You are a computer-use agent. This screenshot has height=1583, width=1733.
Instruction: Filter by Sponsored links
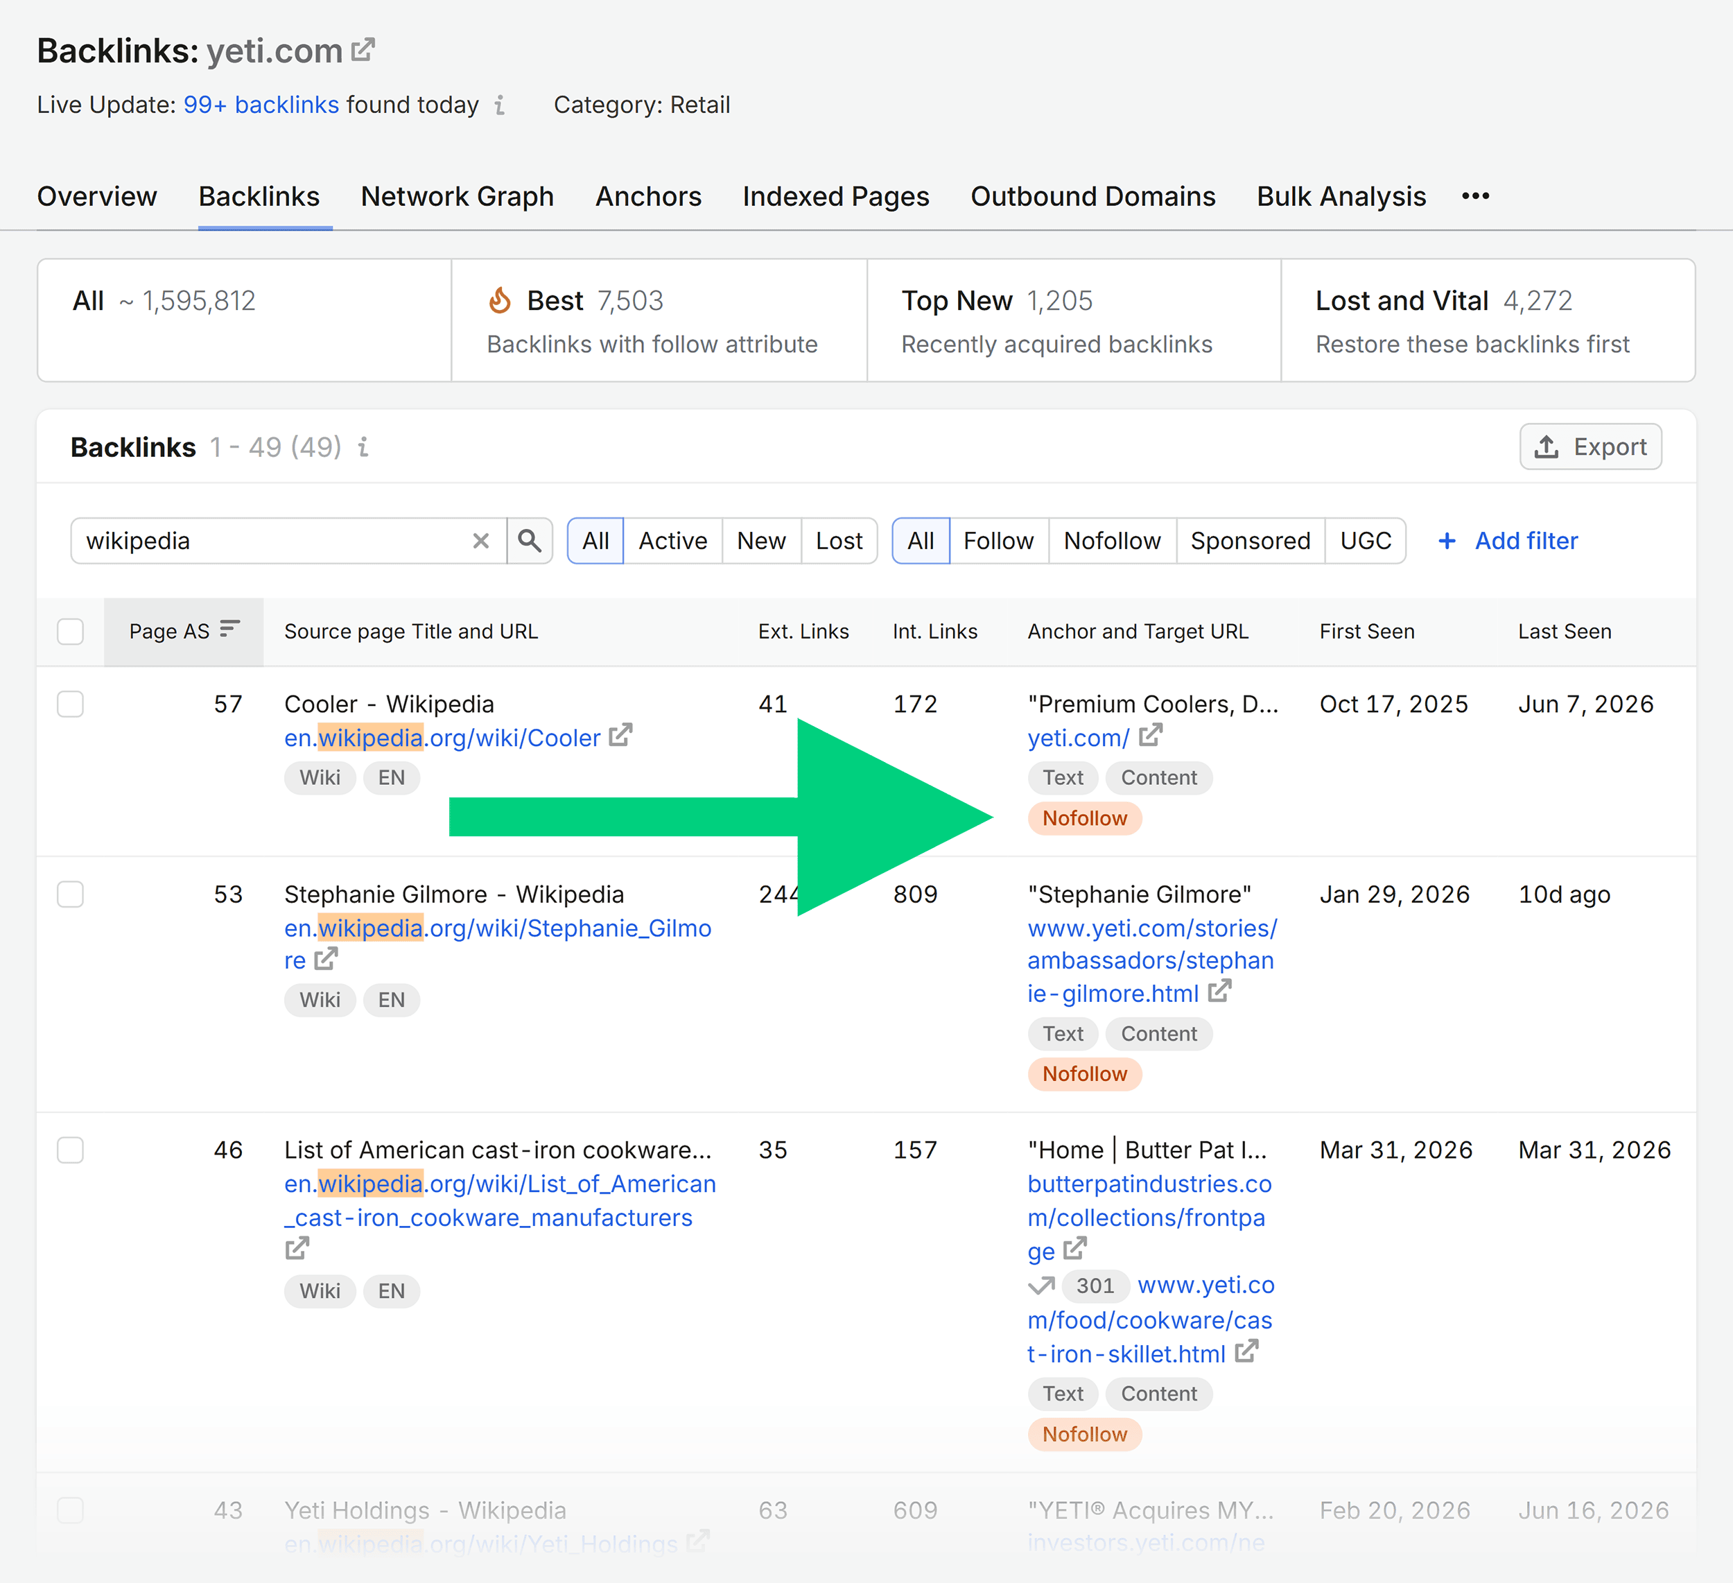[x=1251, y=541]
